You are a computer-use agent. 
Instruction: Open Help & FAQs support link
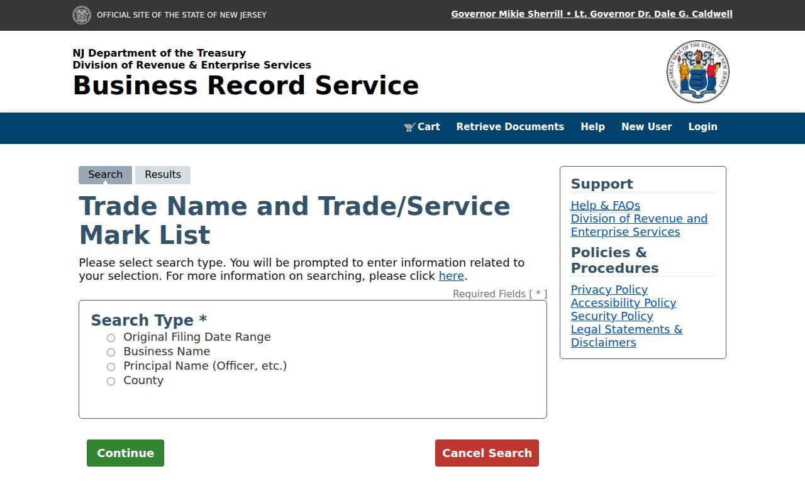(605, 206)
